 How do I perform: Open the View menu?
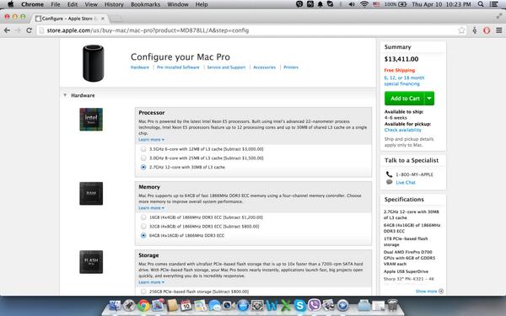coord(91,4)
